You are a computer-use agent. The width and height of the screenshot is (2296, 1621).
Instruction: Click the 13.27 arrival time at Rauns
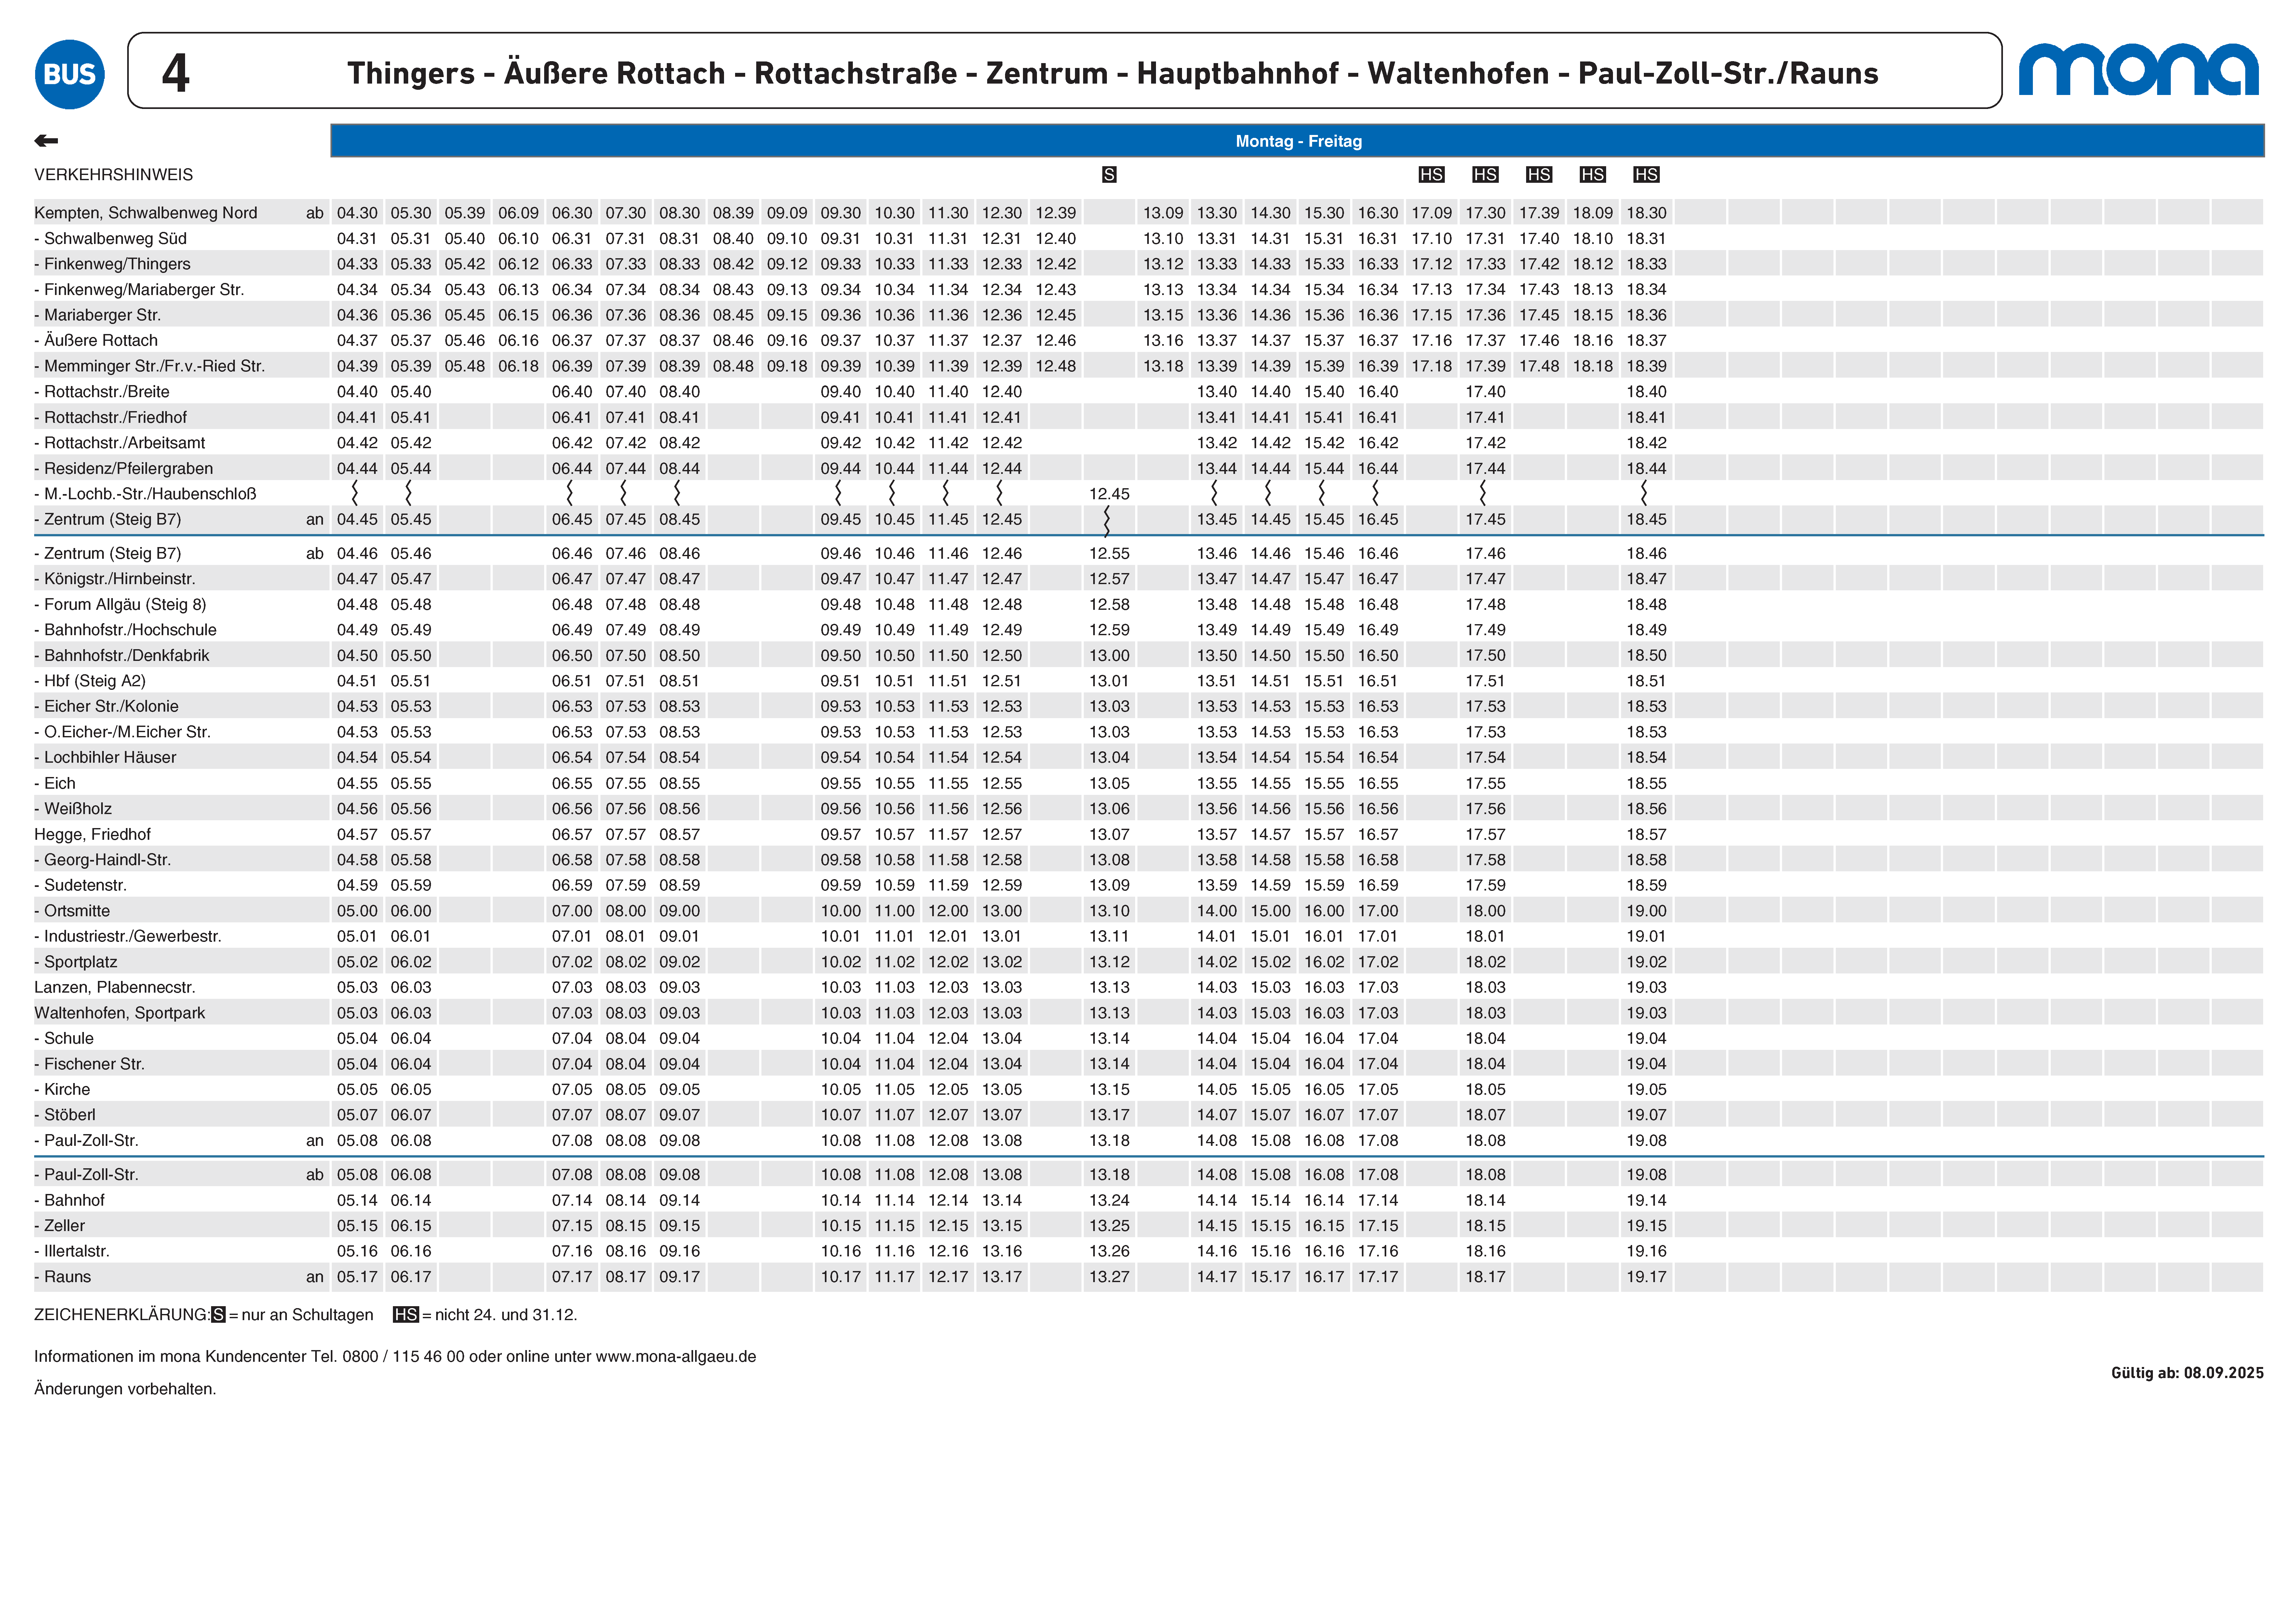[1109, 1277]
